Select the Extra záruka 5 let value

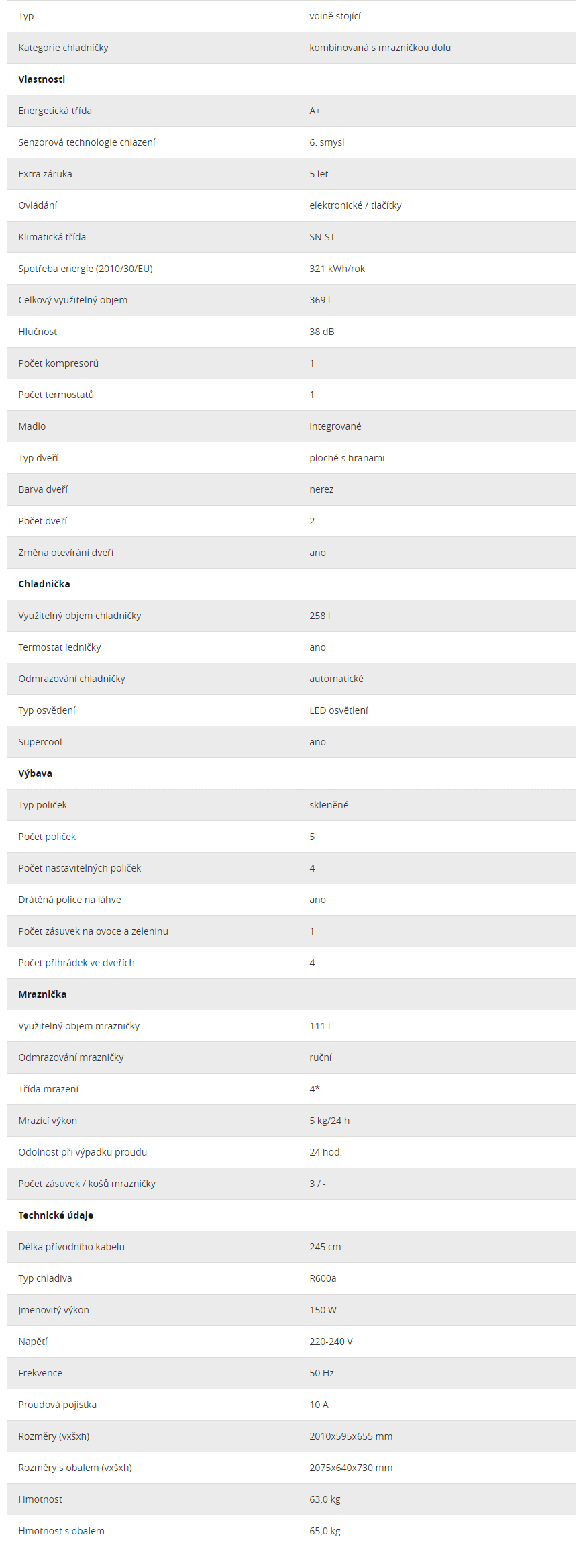point(319,174)
